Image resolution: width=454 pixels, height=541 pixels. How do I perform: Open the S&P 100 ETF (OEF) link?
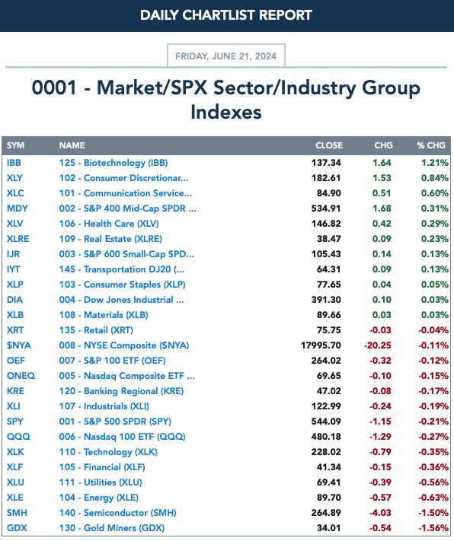(x=112, y=361)
